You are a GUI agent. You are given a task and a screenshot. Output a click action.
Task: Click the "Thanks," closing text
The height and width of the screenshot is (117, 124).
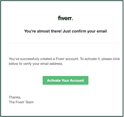click(15, 97)
